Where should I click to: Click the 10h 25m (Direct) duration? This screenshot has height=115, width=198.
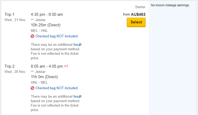pyautogui.click(x=46, y=25)
